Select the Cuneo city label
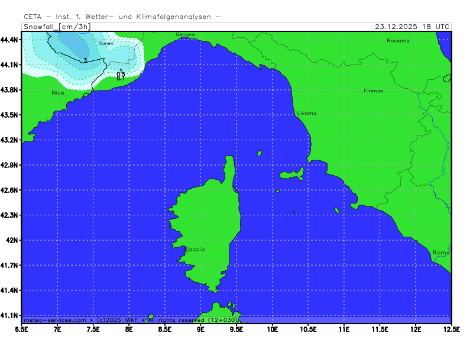This screenshot has height=355, width=473. (106, 44)
